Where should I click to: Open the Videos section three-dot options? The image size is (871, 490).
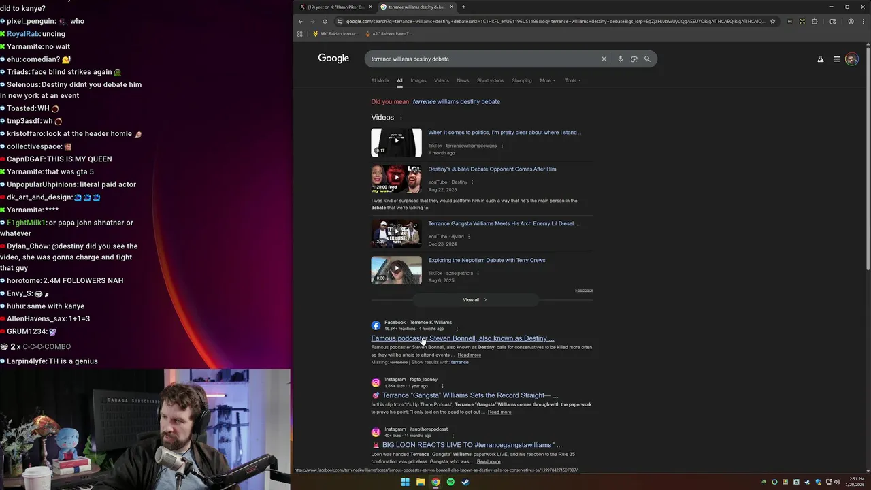pos(401,118)
